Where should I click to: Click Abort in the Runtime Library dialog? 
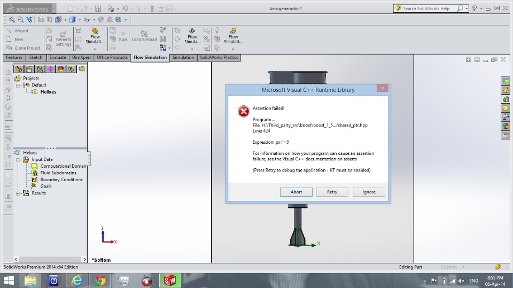point(296,192)
